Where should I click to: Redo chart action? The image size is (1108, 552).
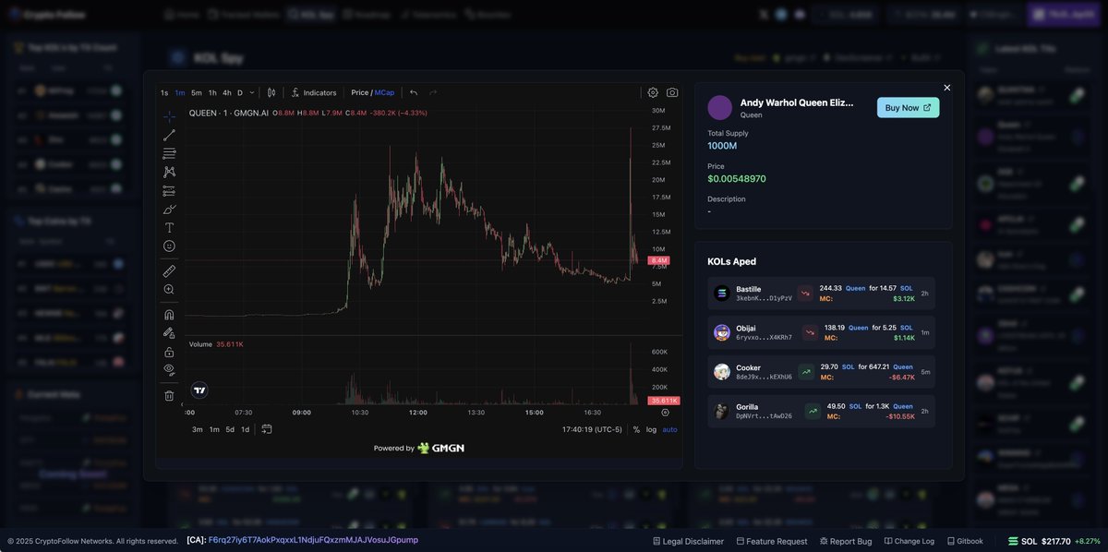433,92
